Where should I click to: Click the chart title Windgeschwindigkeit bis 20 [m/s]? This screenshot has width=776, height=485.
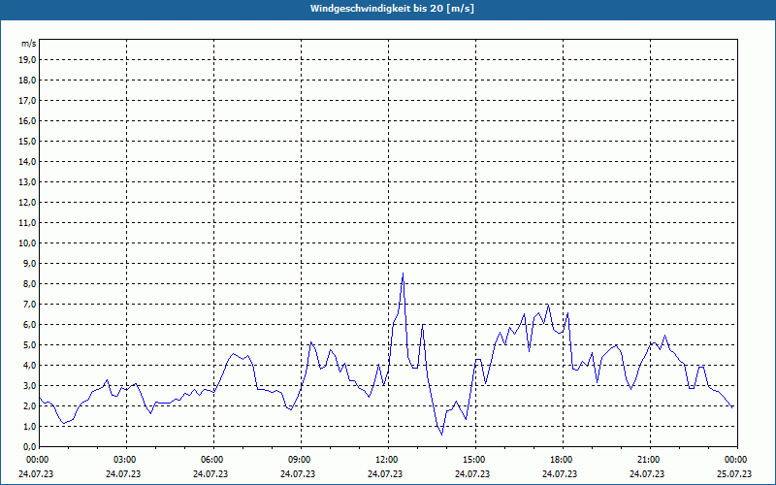click(392, 9)
